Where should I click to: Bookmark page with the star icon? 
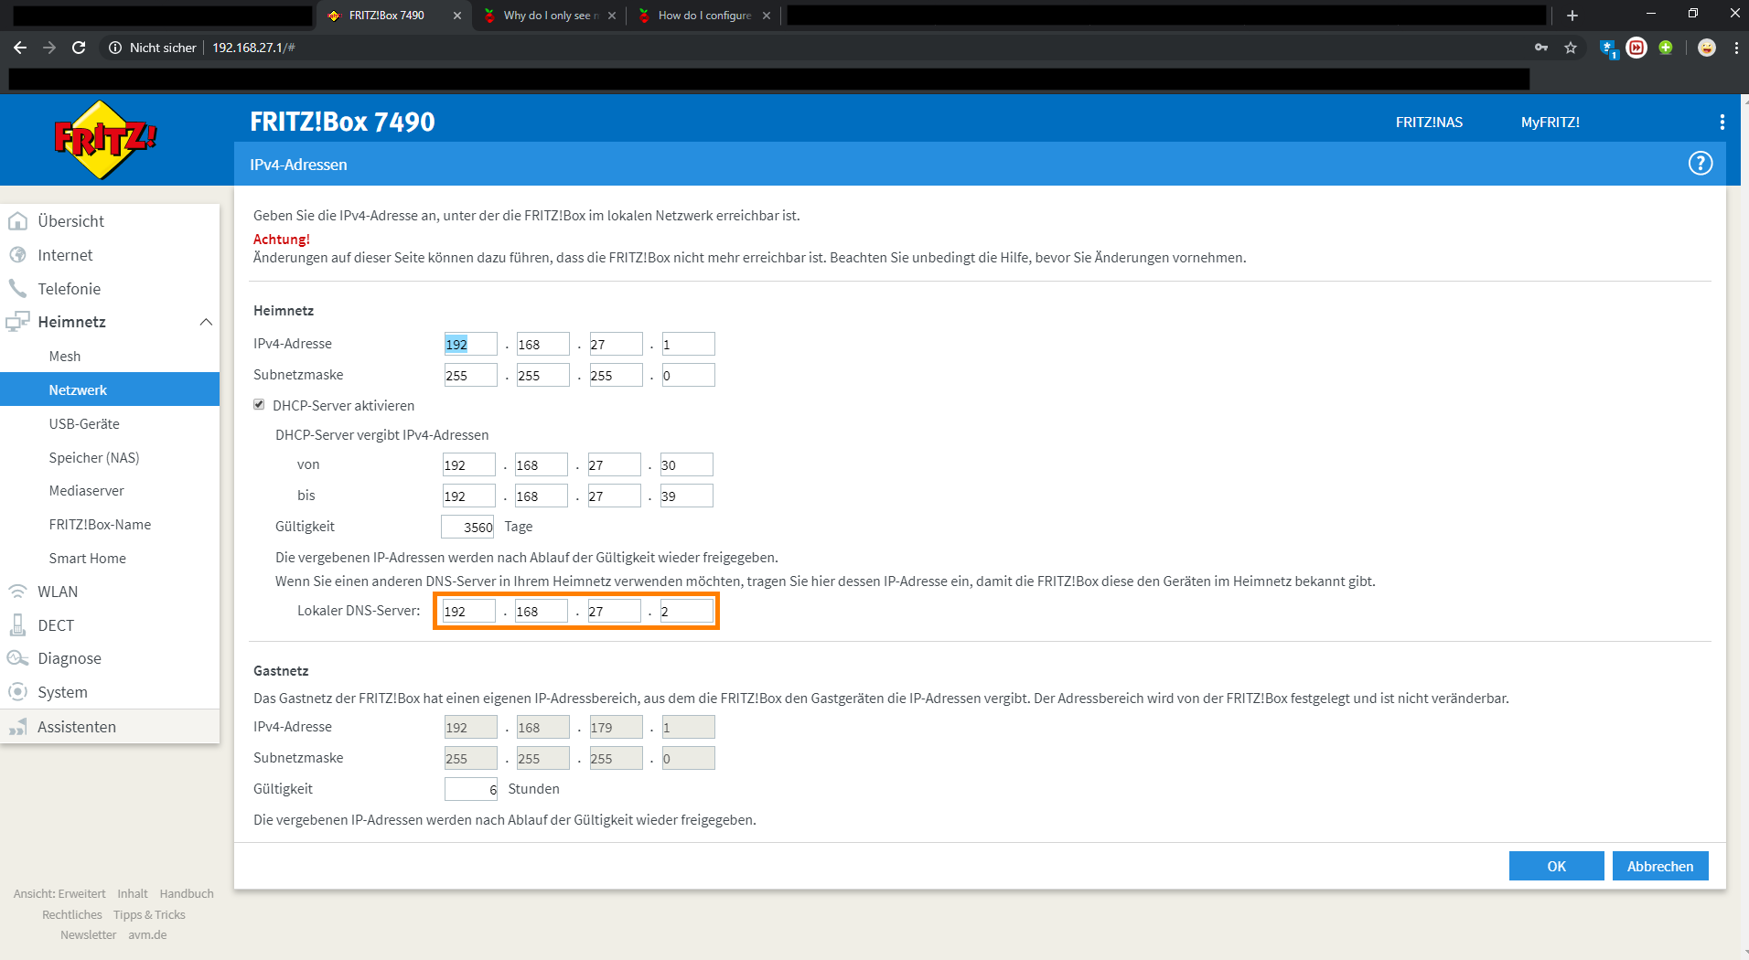pos(1571,48)
